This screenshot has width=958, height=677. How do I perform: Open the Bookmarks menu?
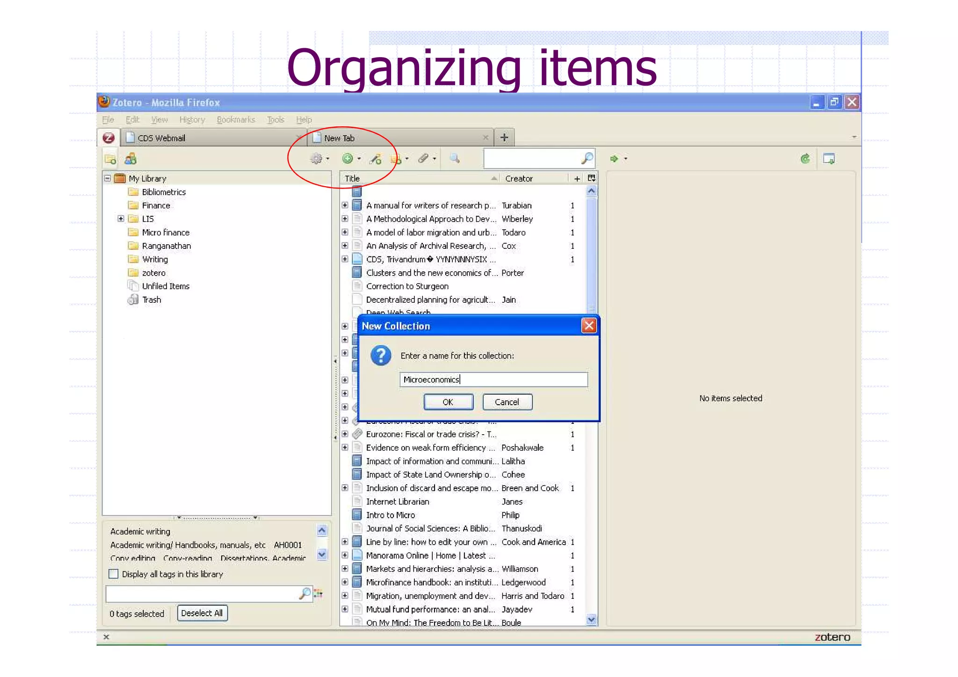point(236,120)
